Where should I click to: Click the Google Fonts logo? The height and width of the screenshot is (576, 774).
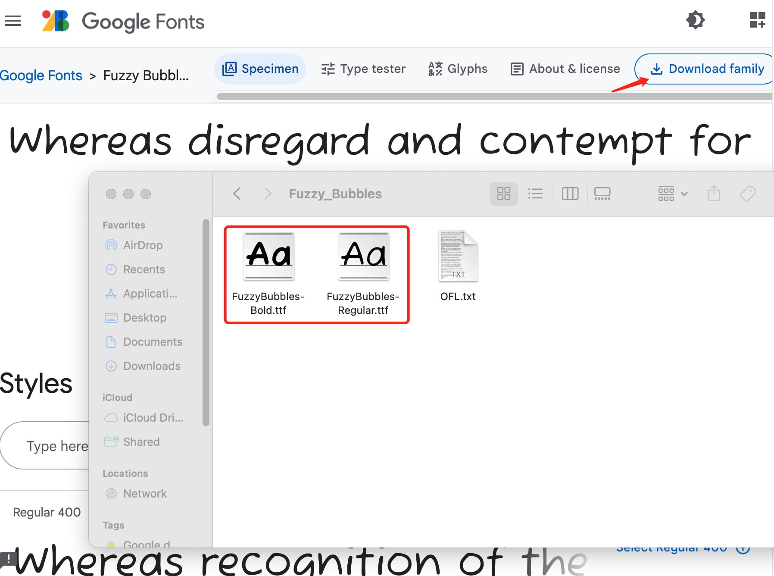(123, 21)
